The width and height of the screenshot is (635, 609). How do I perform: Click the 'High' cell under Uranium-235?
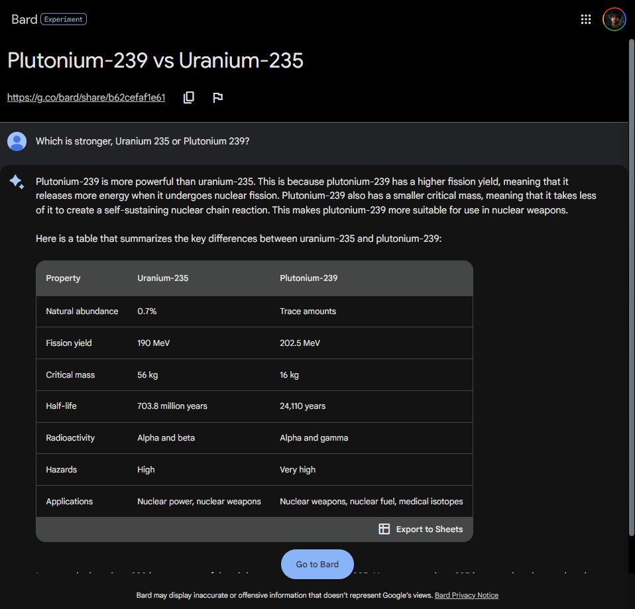pos(146,470)
